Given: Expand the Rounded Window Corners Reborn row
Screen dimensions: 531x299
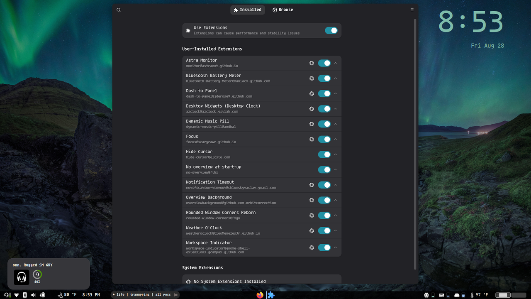Looking at the screenshot, I should click(x=336, y=216).
